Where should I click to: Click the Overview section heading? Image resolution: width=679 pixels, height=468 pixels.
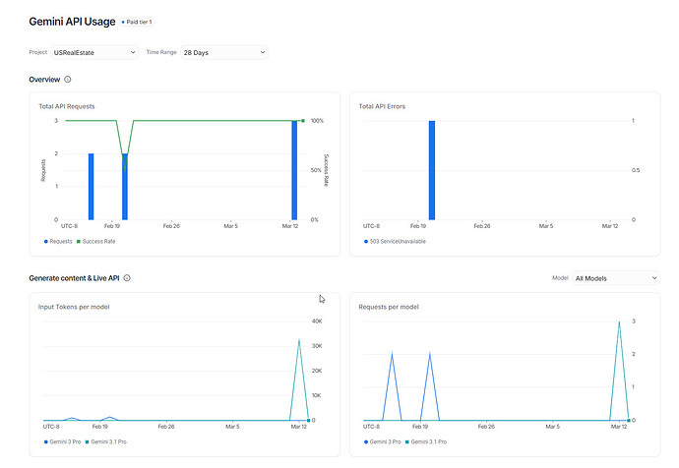(44, 80)
